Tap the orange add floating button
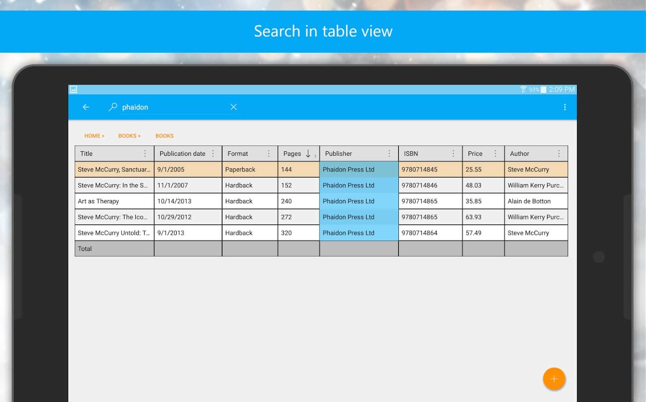The height and width of the screenshot is (402, 646). pyautogui.click(x=554, y=379)
